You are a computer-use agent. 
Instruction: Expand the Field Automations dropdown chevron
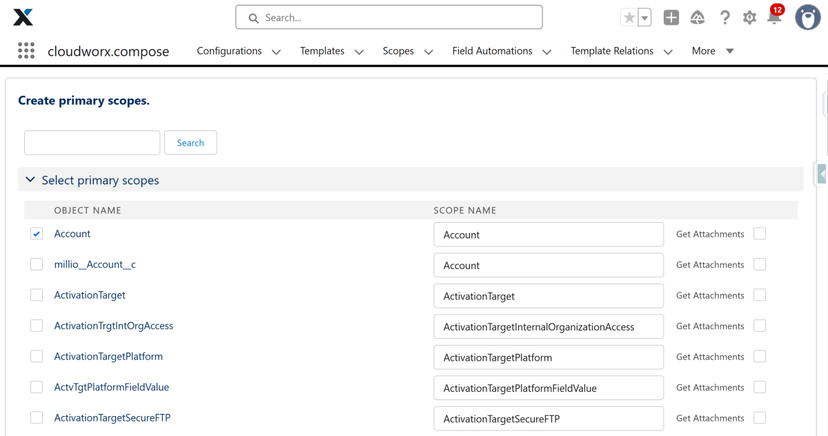(547, 52)
